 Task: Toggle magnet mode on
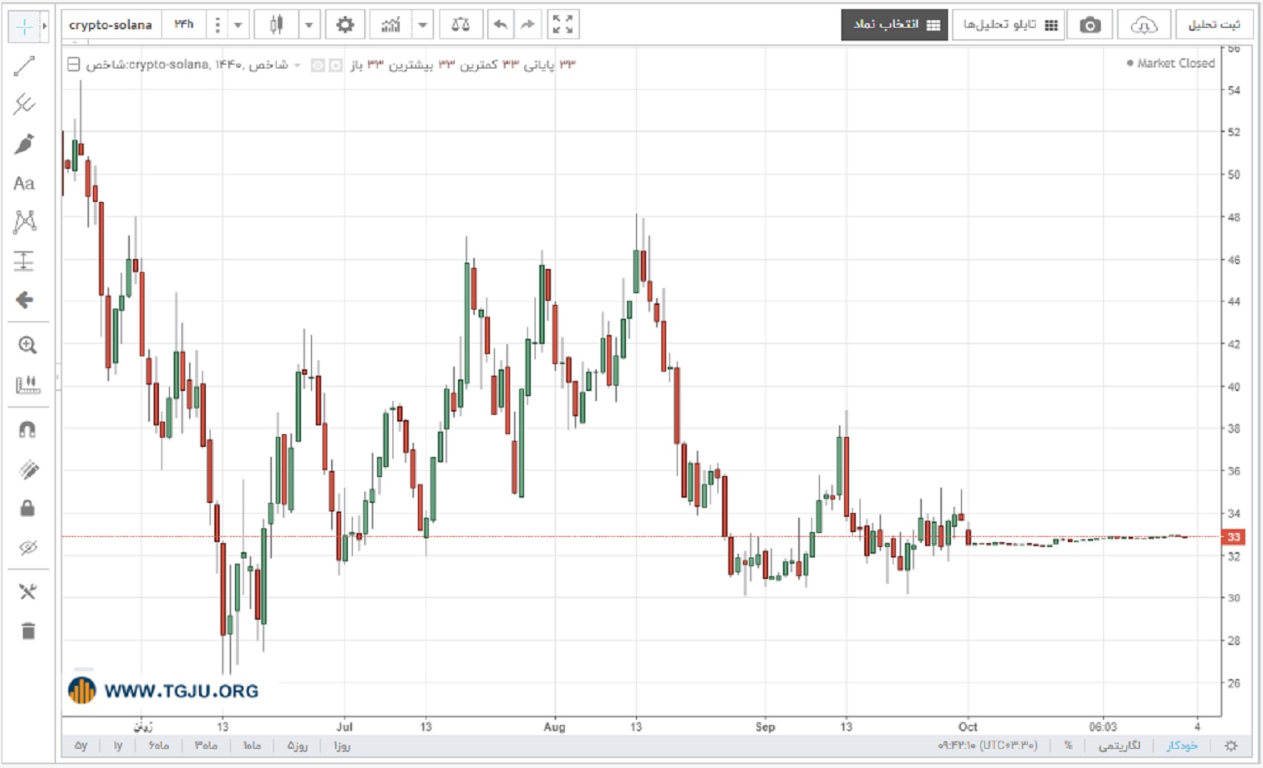[28, 429]
